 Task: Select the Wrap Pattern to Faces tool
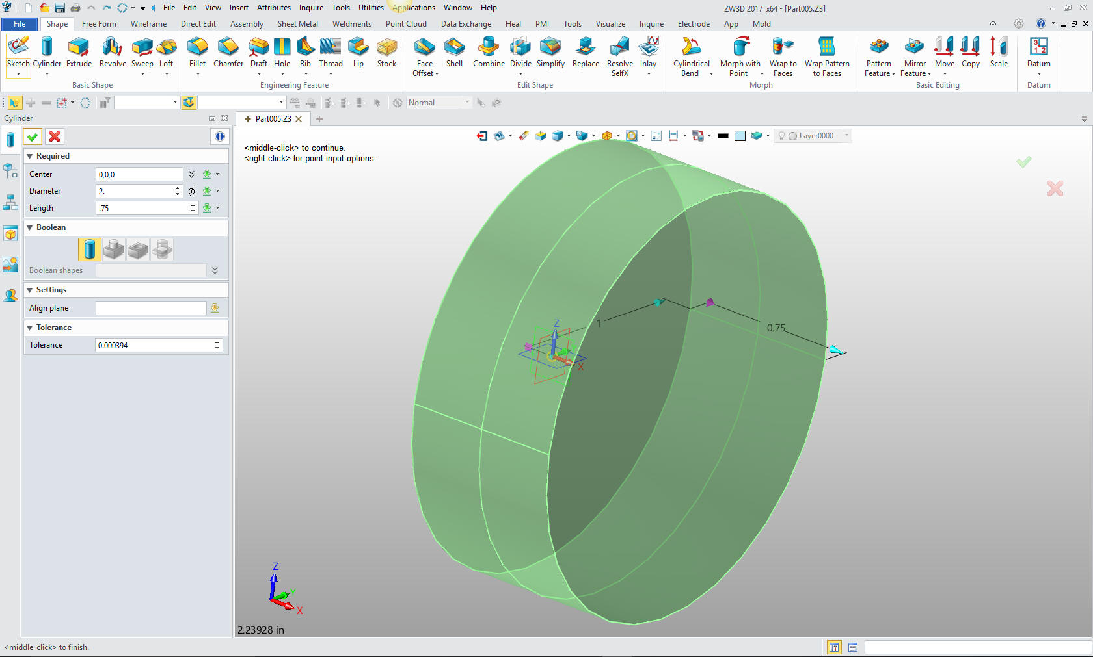pyautogui.click(x=827, y=56)
